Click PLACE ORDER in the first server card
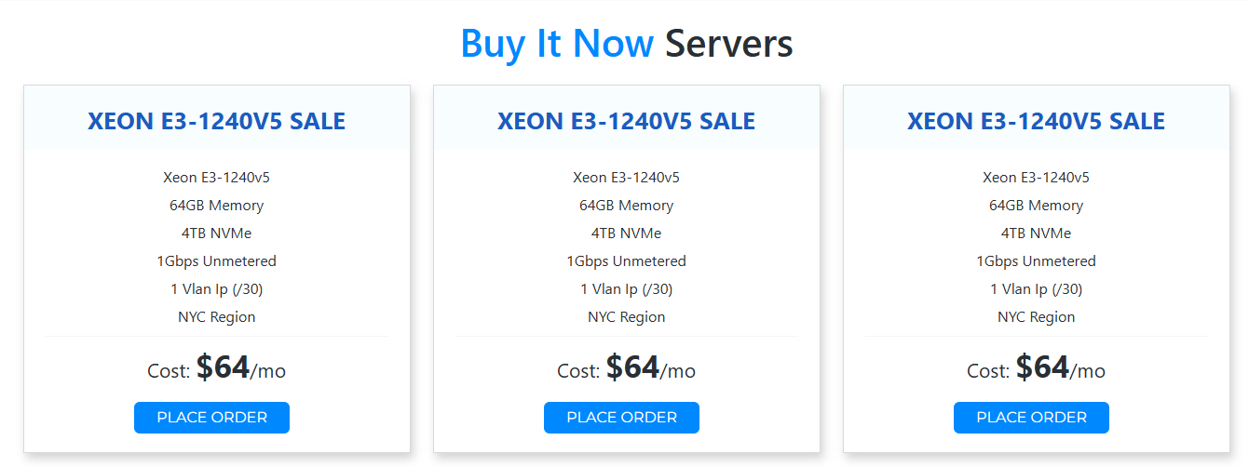The image size is (1249, 467). (x=211, y=418)
